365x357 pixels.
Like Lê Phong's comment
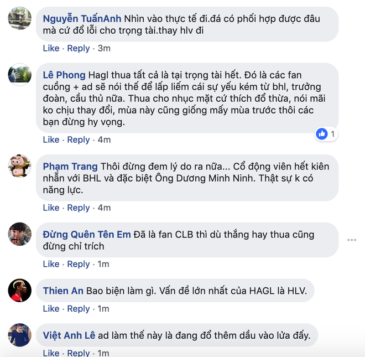51,139
